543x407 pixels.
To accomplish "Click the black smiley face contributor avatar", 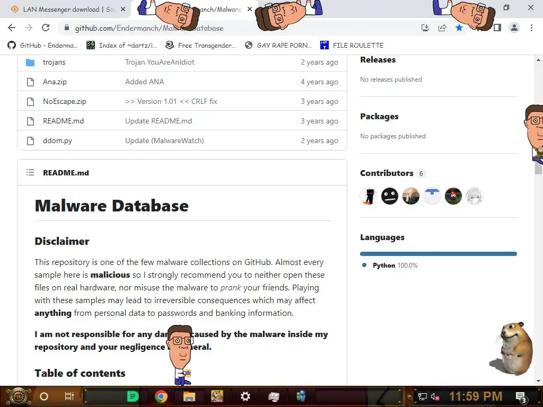I will pyautogui.click(x=390, y=196).
